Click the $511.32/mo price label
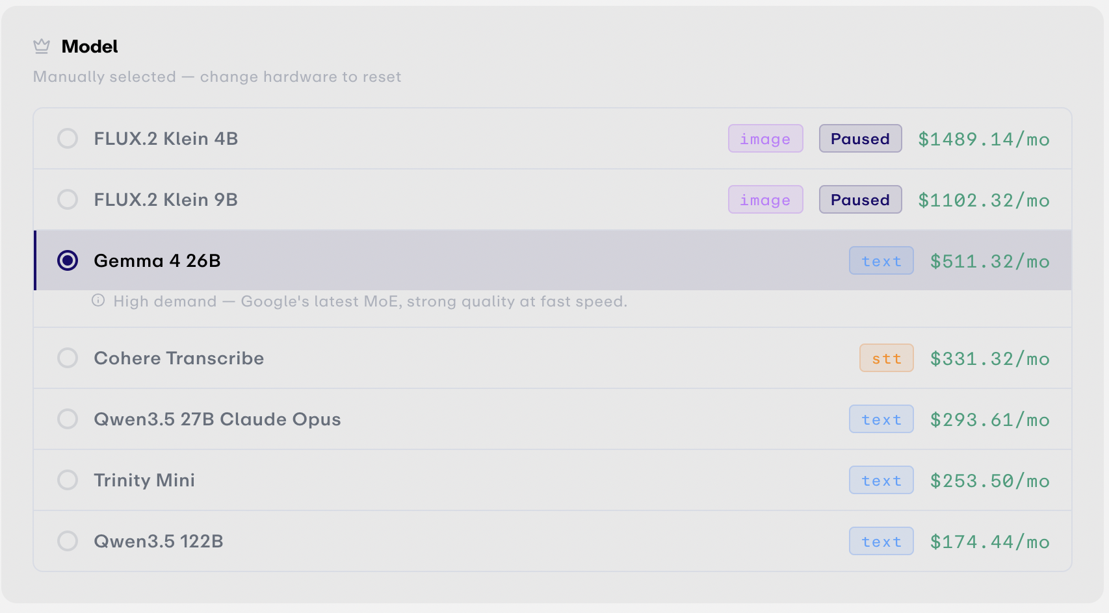Screen dimensions: 1109x613 click(989, 261)
